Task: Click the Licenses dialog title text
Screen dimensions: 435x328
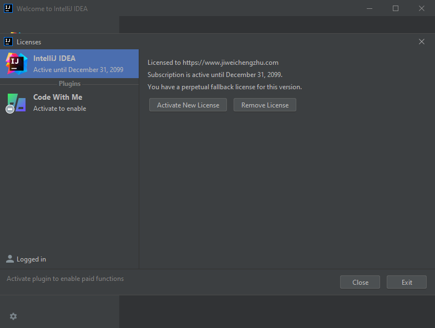Action: pos(29,42)
